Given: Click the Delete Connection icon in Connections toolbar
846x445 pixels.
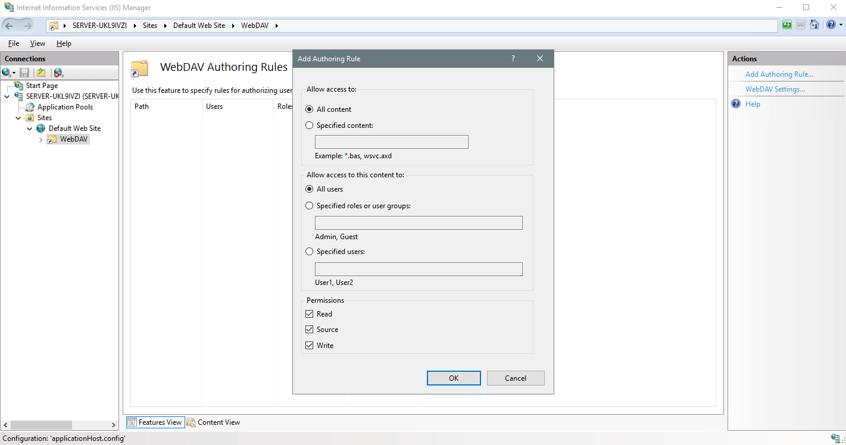Looking at the screenshot, I should pos(58,73).
